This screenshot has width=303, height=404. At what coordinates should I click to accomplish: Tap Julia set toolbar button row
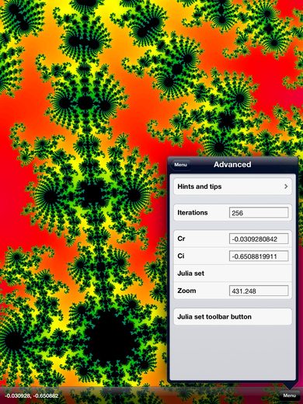tap(232, 317)
